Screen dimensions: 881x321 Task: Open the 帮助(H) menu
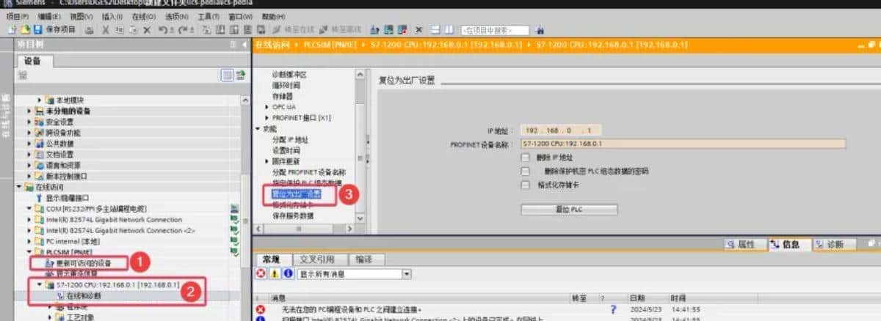coord(274,16)
